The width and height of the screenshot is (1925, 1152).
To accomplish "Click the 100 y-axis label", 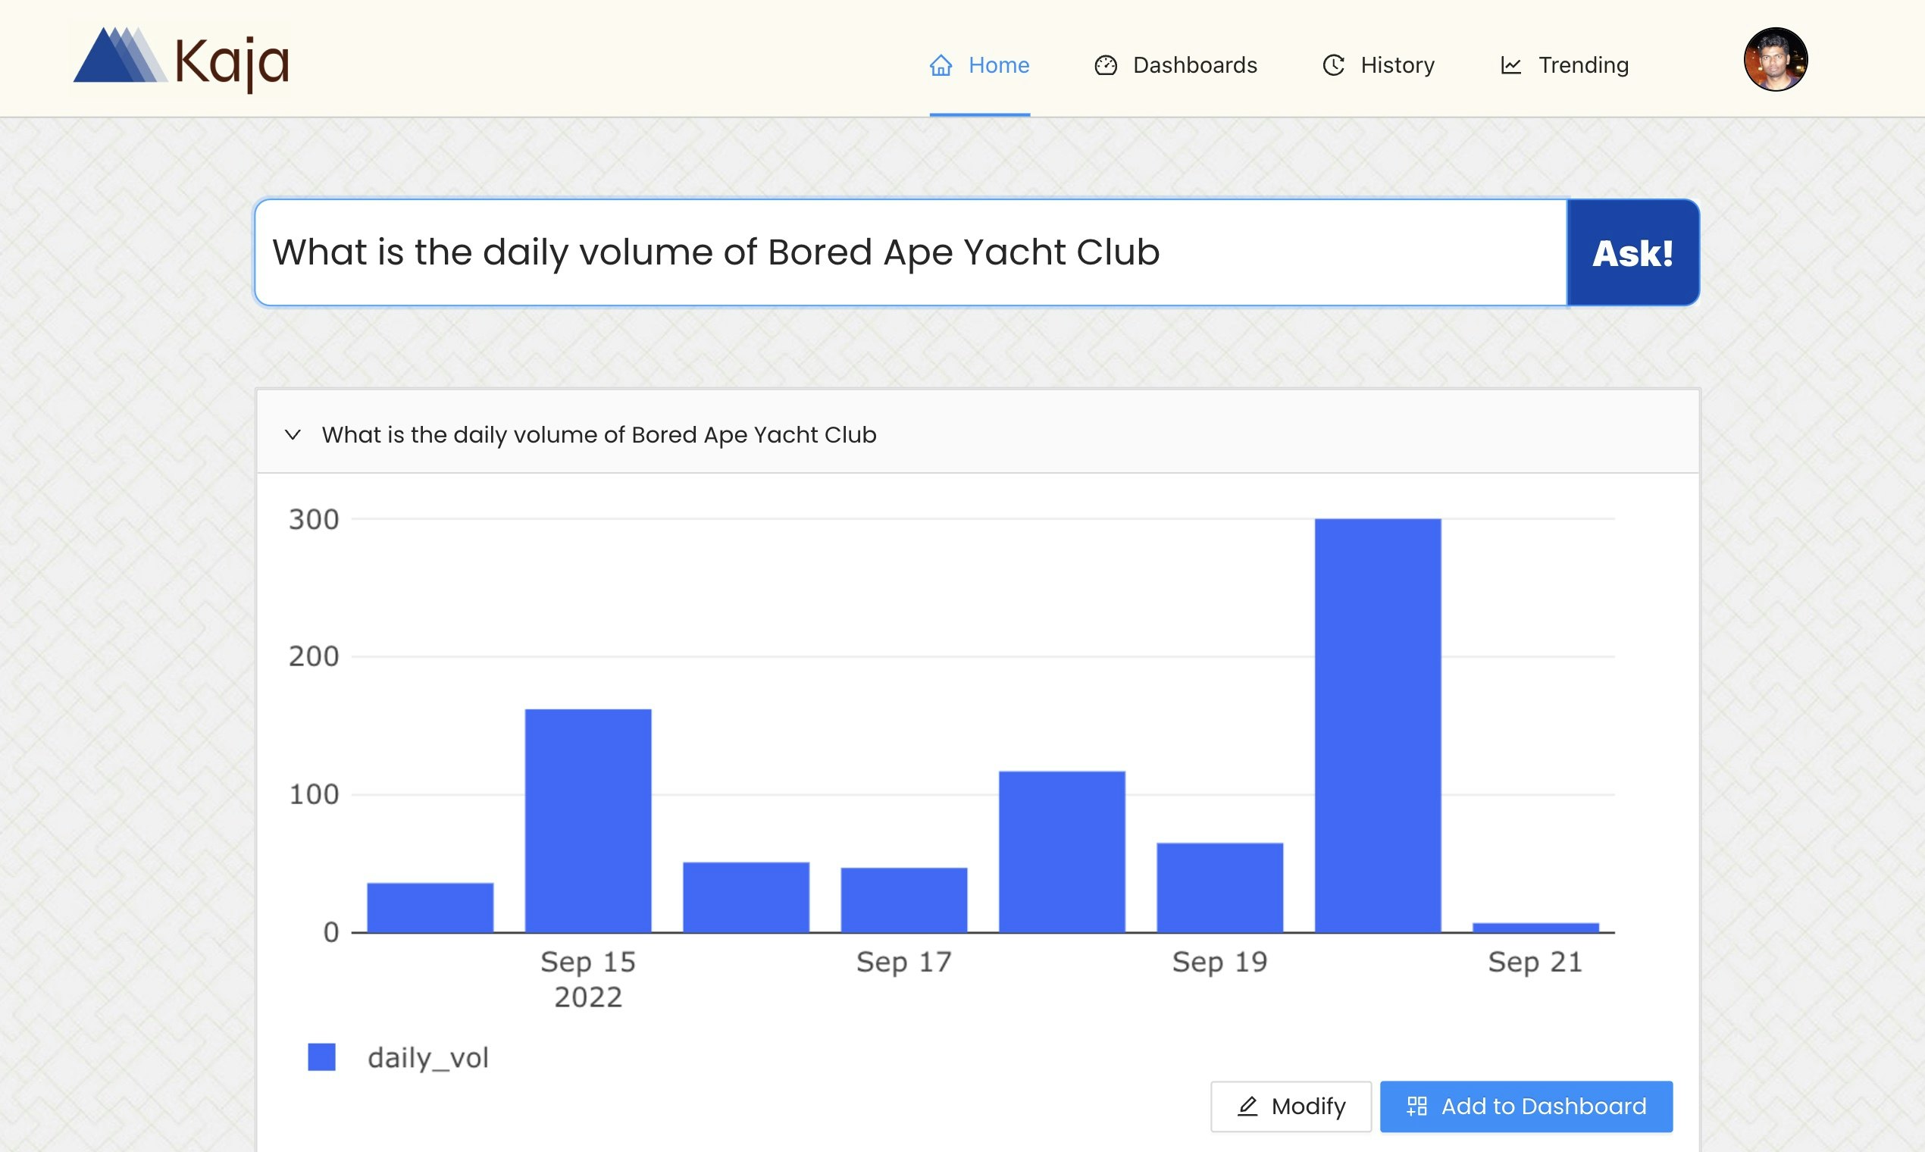I will point(314,794).
